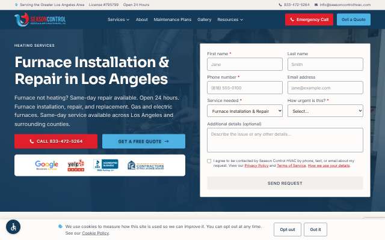The height and width of the screenshot is (240, 385).
Task: Click Serving the Greater Los Angeles Area text
Action: tap(52, 5)
